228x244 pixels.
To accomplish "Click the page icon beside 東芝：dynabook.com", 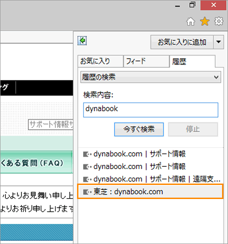I will tap(87, 192).
